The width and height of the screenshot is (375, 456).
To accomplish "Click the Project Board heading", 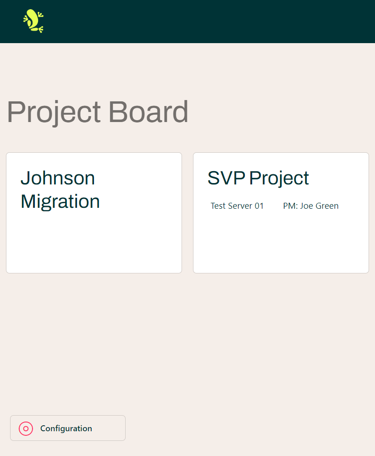I will [x=97, y=111].
